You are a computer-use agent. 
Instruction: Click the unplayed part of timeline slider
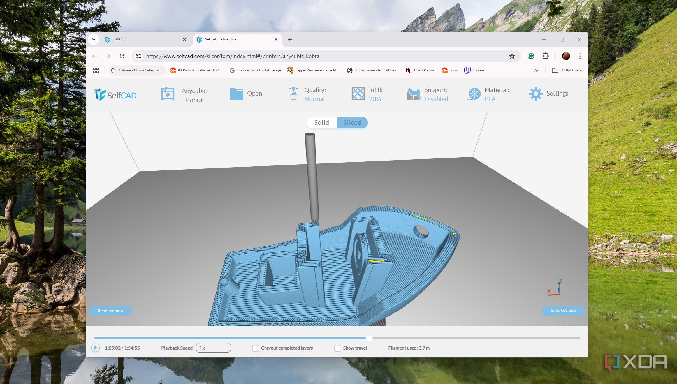476,338
